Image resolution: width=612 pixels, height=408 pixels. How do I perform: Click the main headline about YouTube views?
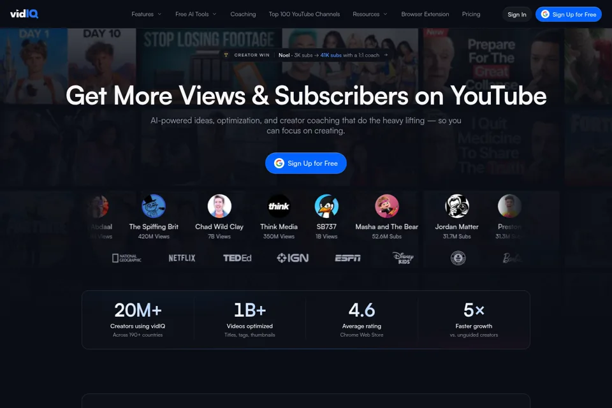[306, 96]
